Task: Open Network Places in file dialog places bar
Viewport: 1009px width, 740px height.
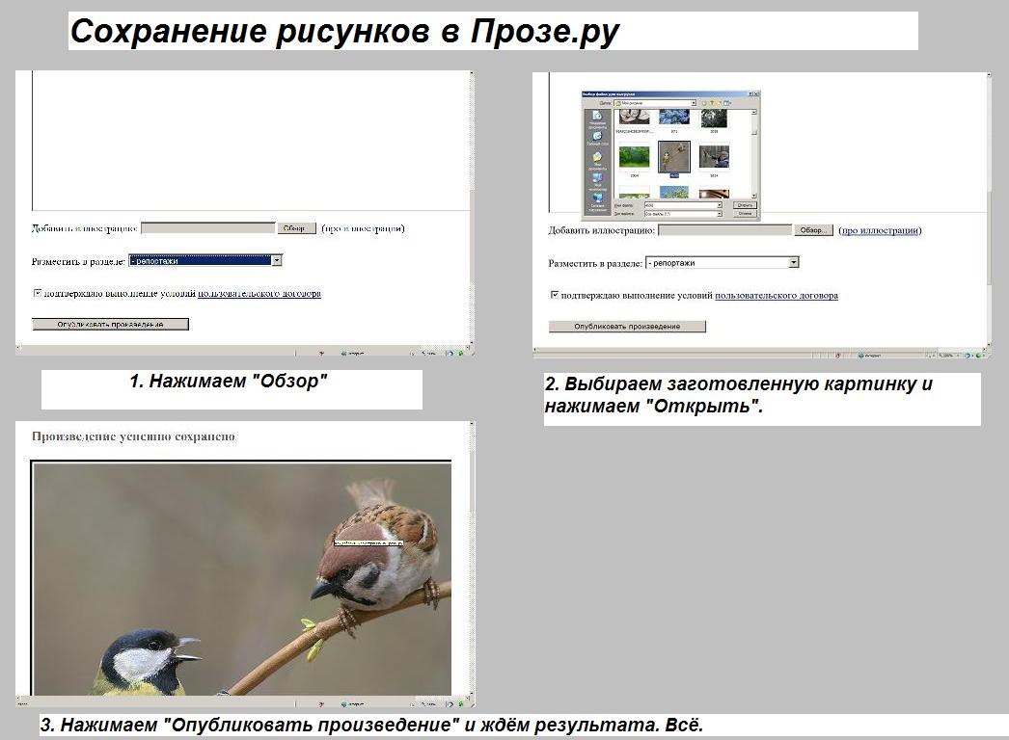Action: point(597,202)
